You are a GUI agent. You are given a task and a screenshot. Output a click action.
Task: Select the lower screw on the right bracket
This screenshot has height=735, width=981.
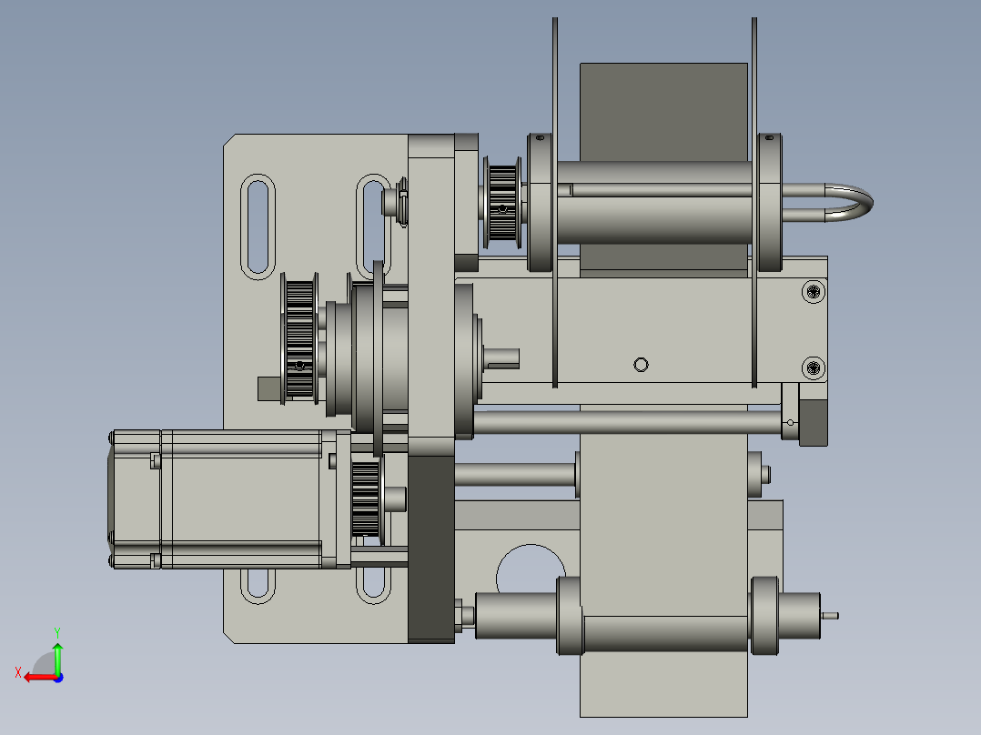click(x=814, y=367)
